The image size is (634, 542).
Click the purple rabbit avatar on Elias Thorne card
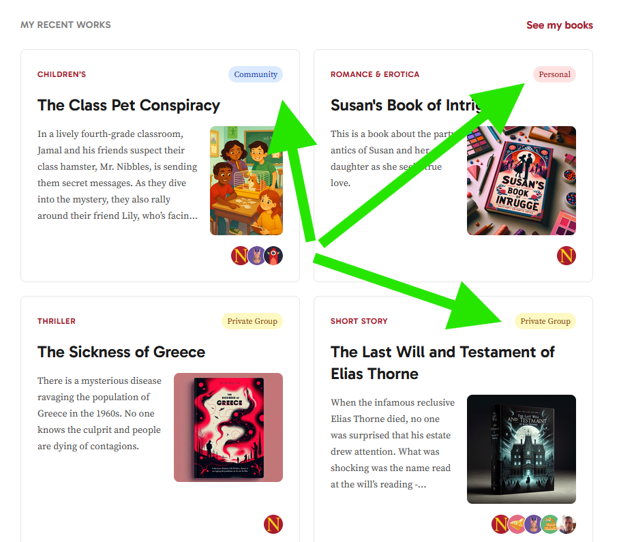534,524
